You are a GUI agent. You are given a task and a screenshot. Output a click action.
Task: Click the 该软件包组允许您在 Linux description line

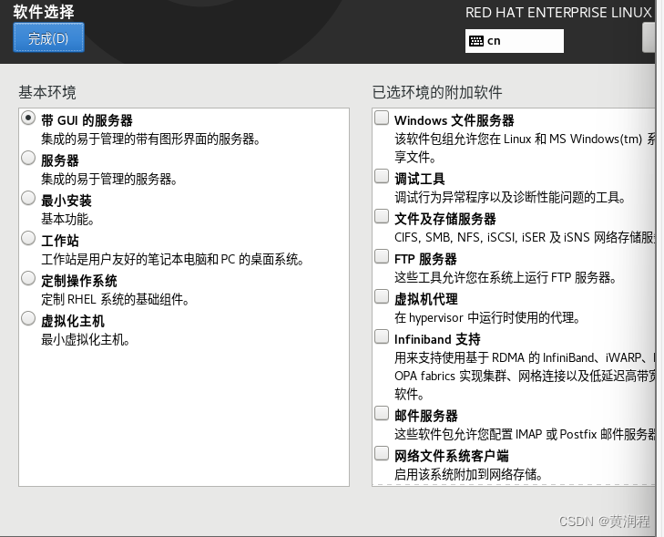click(x=525, y=139)
